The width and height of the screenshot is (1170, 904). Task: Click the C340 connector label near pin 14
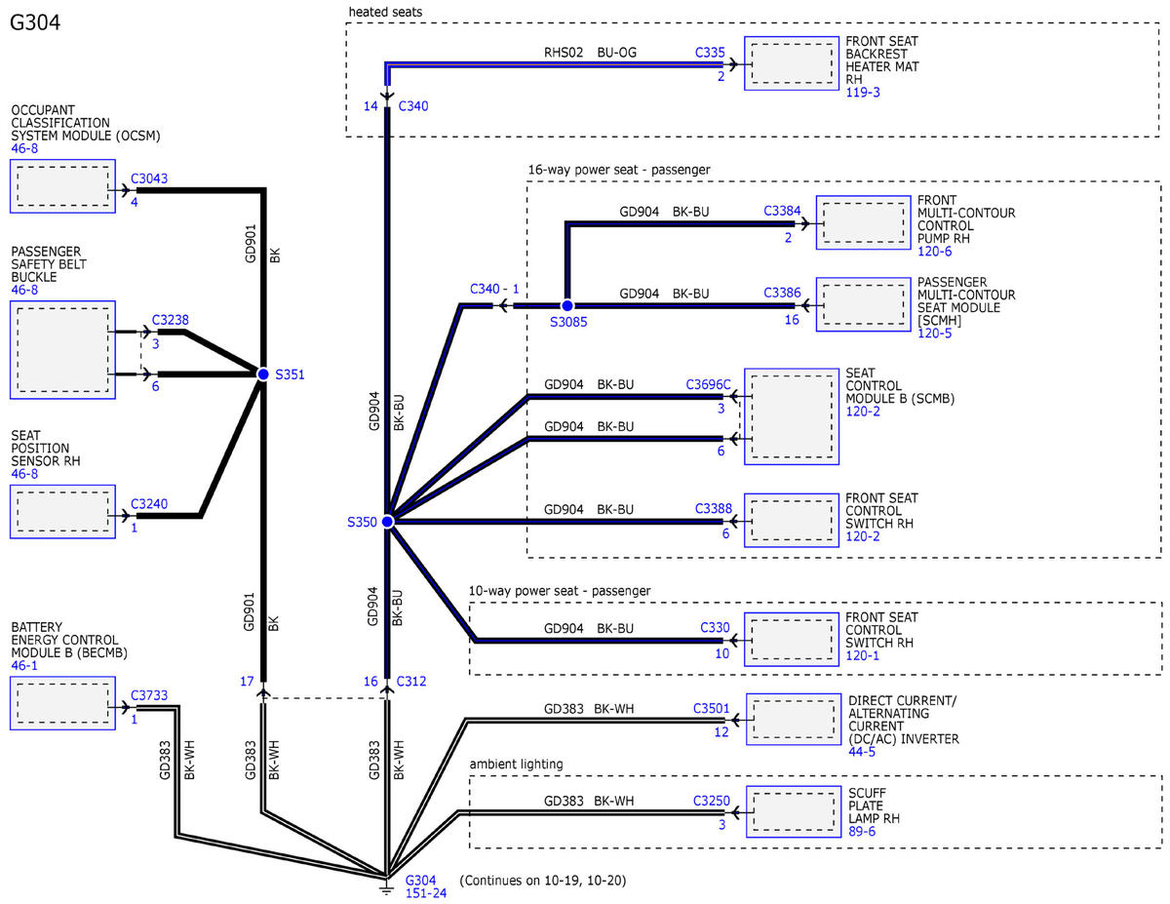tap(412, 105)
